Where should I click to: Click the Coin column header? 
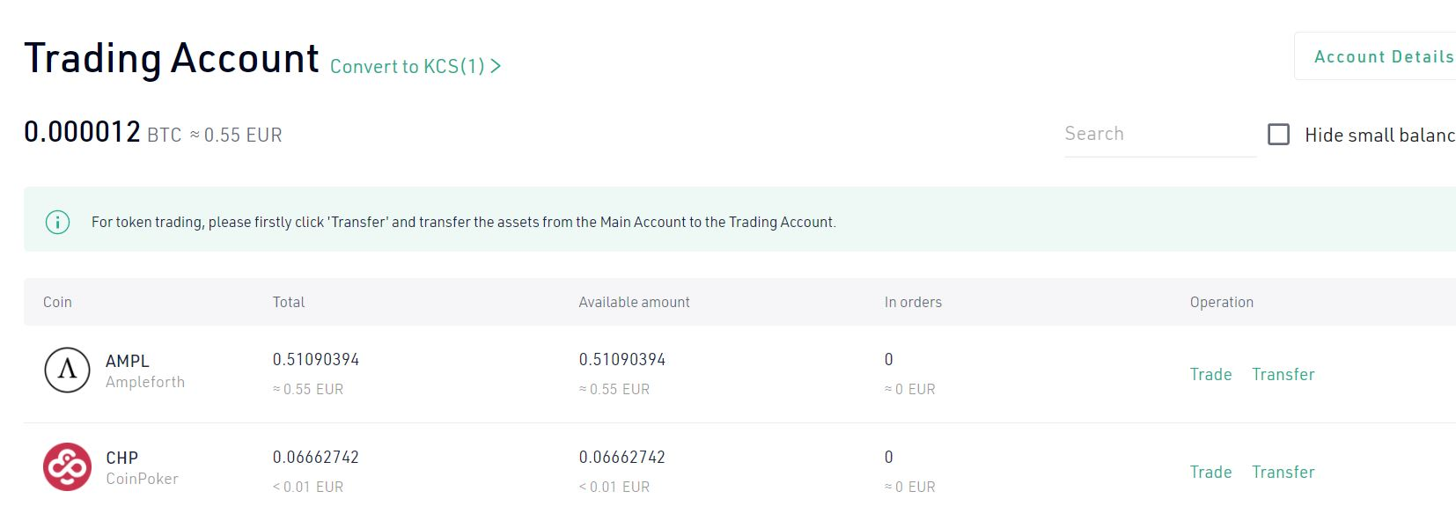[x=57, y=302]
